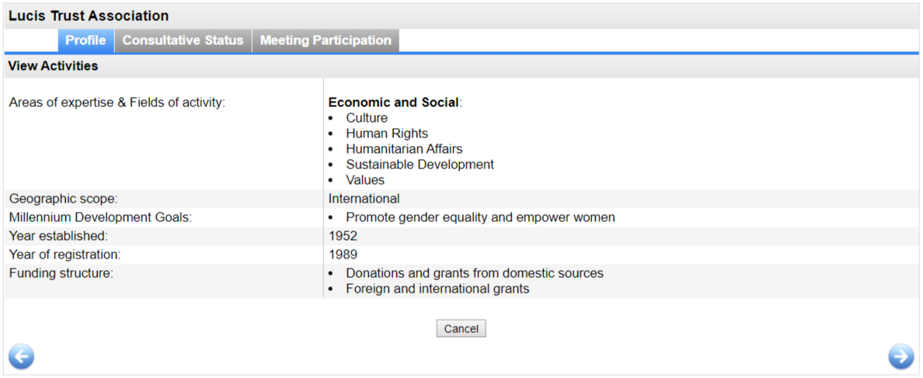The width and height of the screenshot is (923, 378).
Task: Select the Culture list item
Action: click(367, 118)
